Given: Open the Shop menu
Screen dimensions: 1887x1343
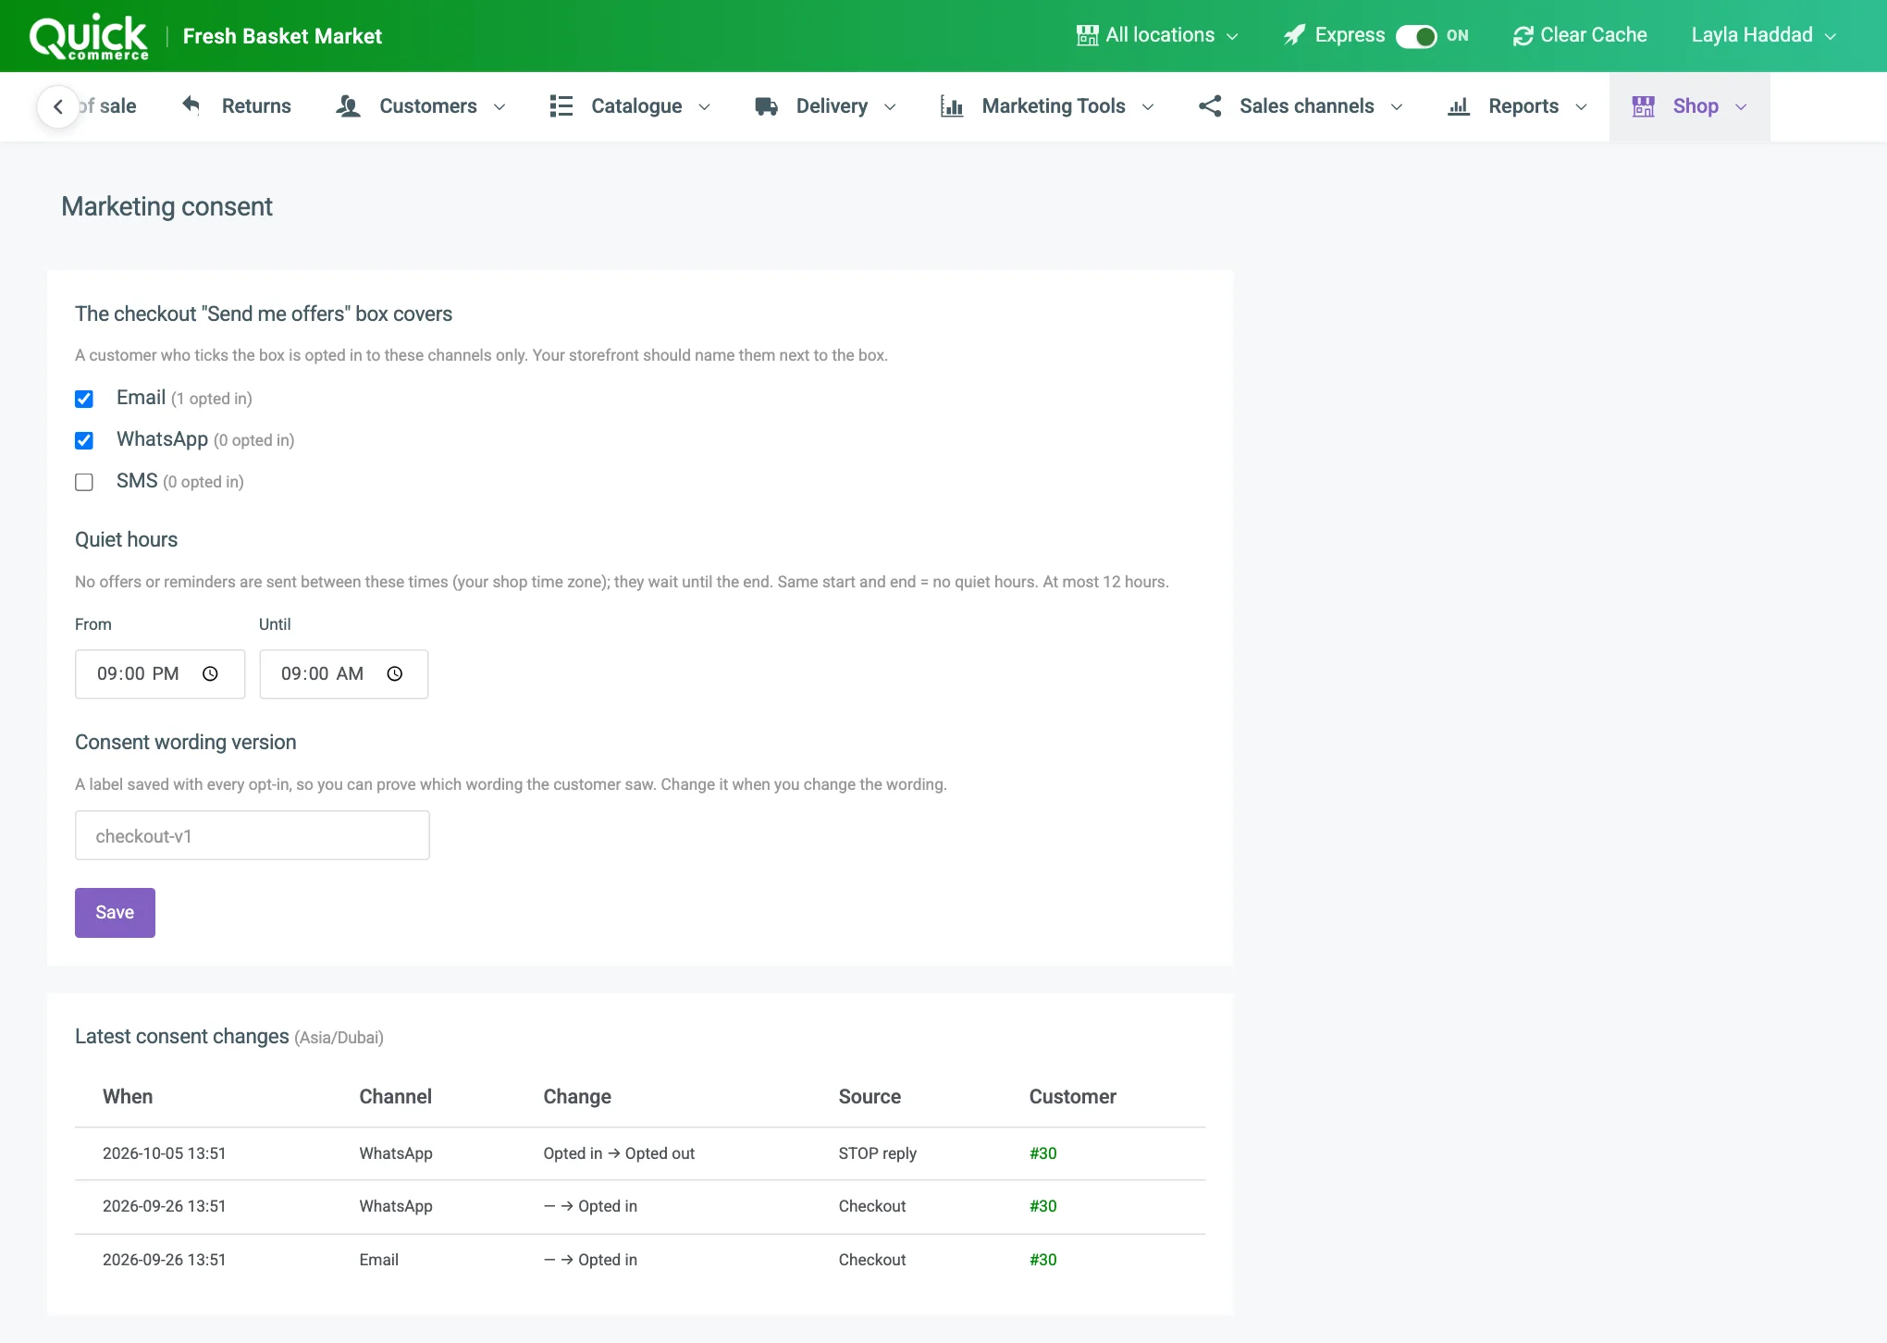Looking at the screenshot, I should pos(1690,106).
